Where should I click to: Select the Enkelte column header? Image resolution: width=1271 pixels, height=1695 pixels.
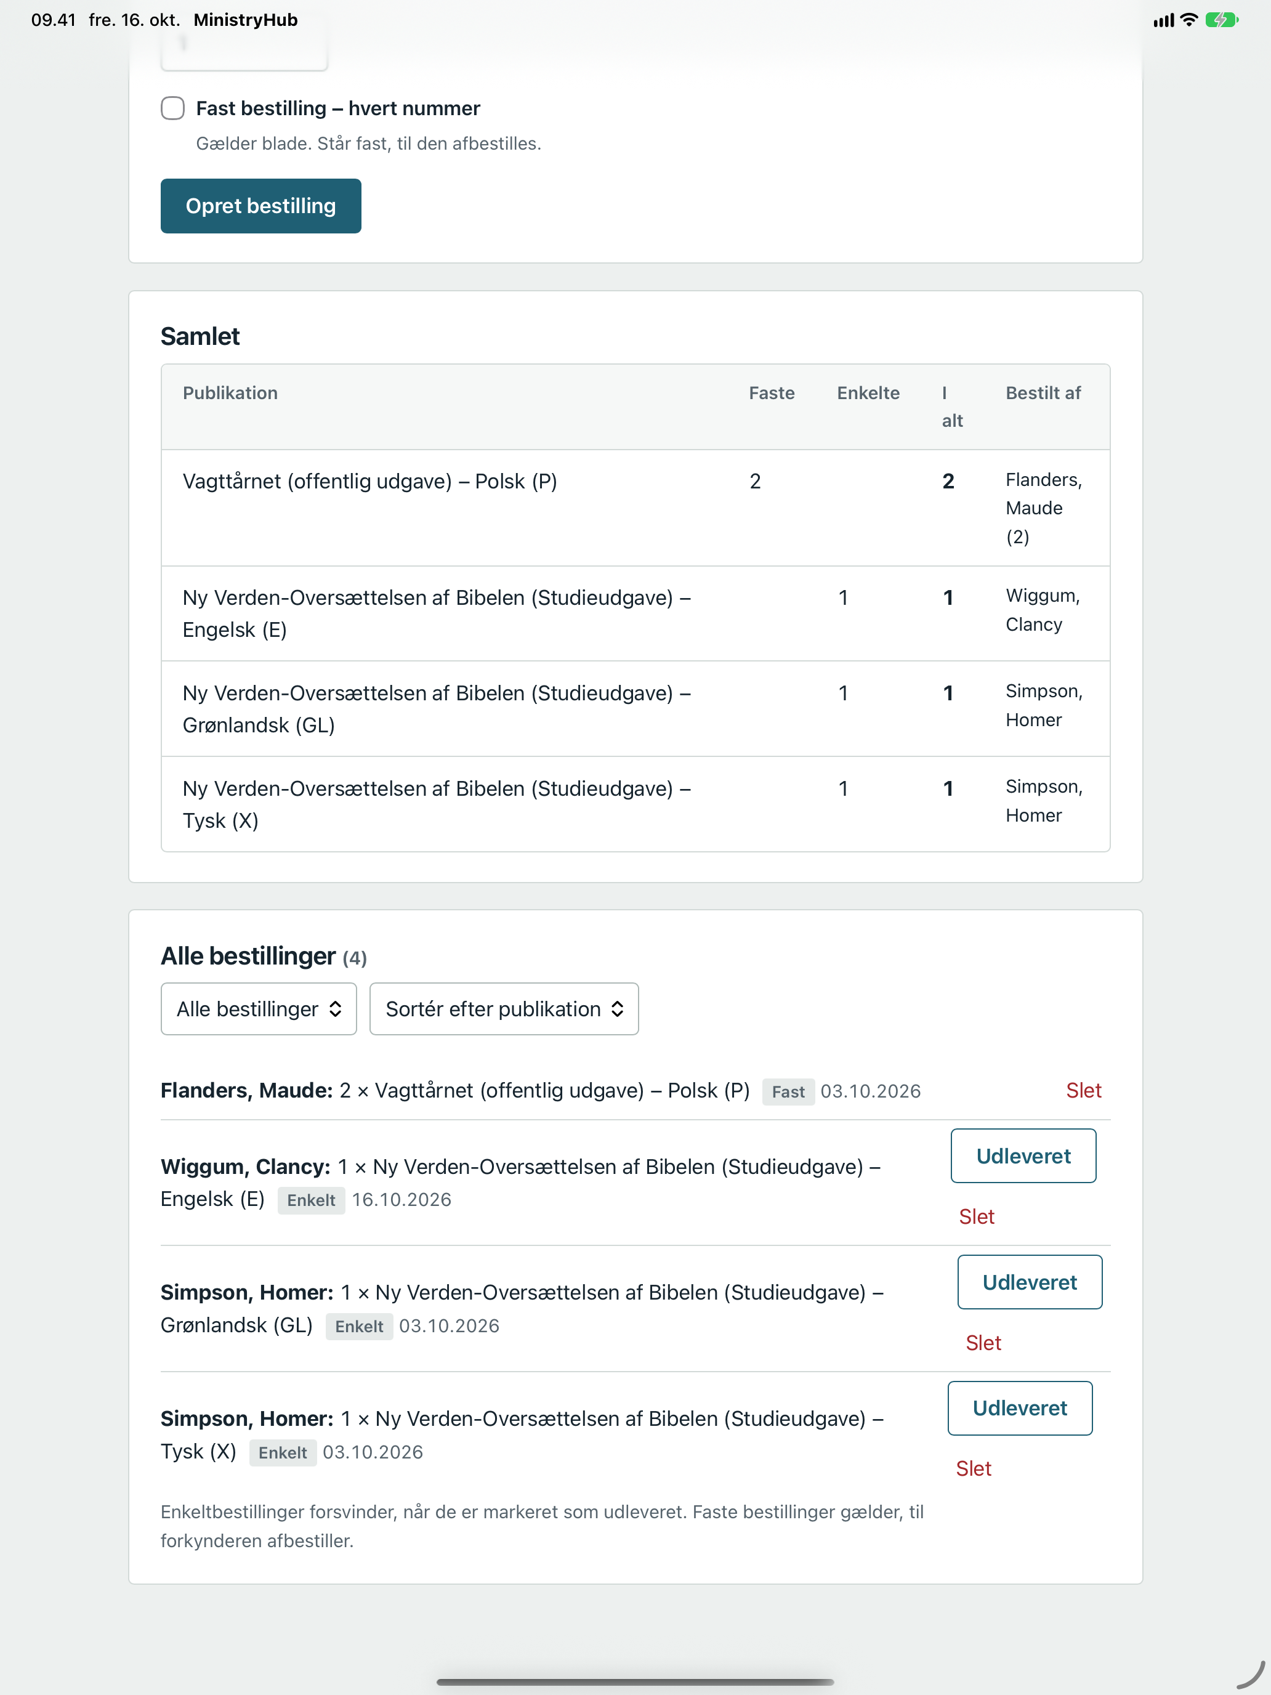[x=868, y=393]
